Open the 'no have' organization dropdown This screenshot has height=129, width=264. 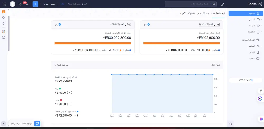[49, 4]
